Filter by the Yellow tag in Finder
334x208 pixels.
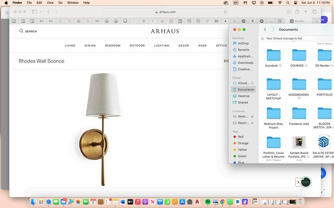point(243,149)
